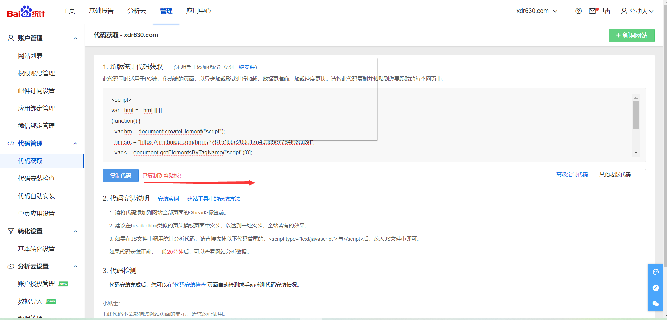Open the 安装实例 link
The height and width of the screenshot is (320, 667).
[x=168, y=199]
